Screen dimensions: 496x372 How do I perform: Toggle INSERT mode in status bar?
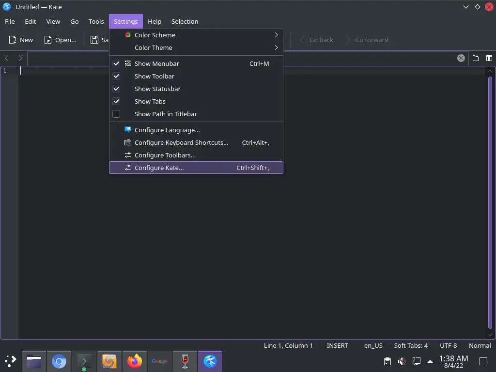[x=337, y=346]
